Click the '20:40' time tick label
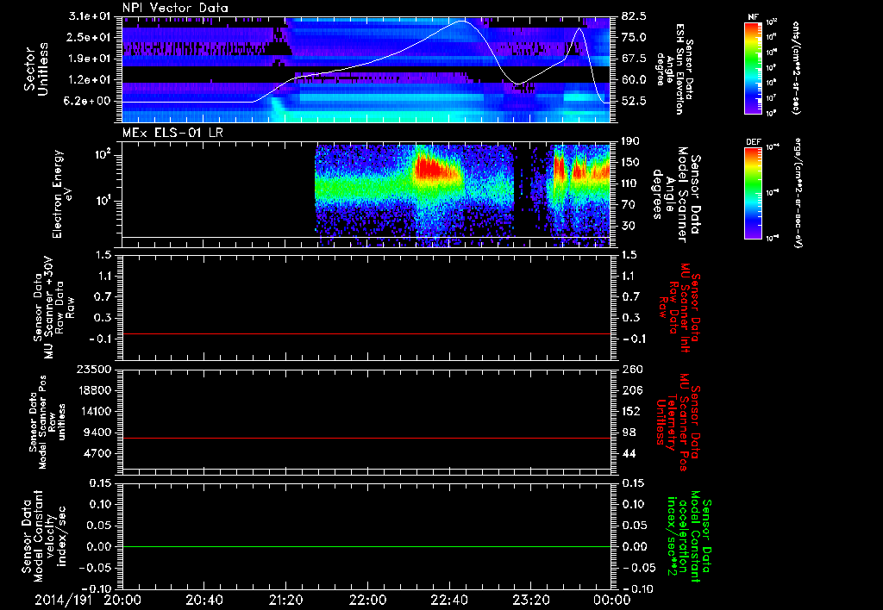The width and height of the screenshot is (883, 610). 204,600
